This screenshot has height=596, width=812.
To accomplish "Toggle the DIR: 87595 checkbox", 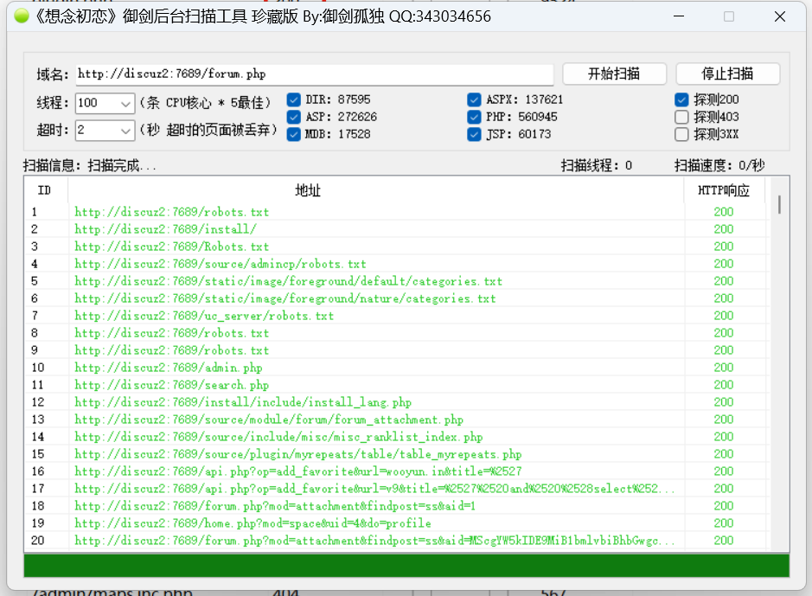I will tap(294, 99).
